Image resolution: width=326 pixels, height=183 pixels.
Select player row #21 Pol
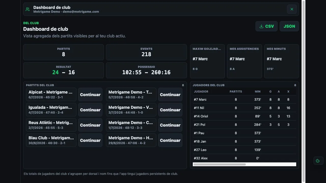(x=244, y=125)
